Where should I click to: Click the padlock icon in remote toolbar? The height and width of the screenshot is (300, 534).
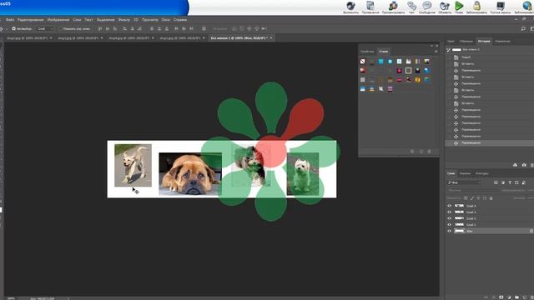point(476,7)
